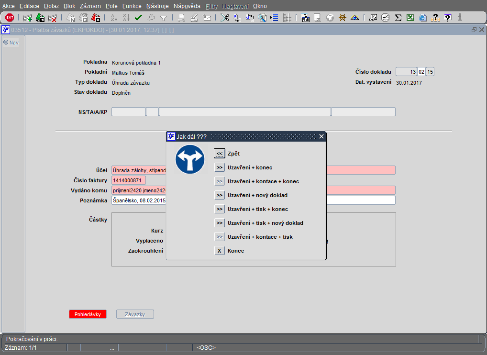Choose Uzavření + nový doklad button

(x=219, y=195)
